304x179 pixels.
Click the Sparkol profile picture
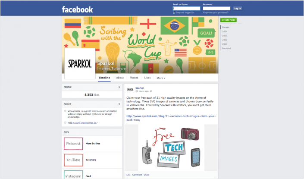pyautogui.click(x=80, y=63)
